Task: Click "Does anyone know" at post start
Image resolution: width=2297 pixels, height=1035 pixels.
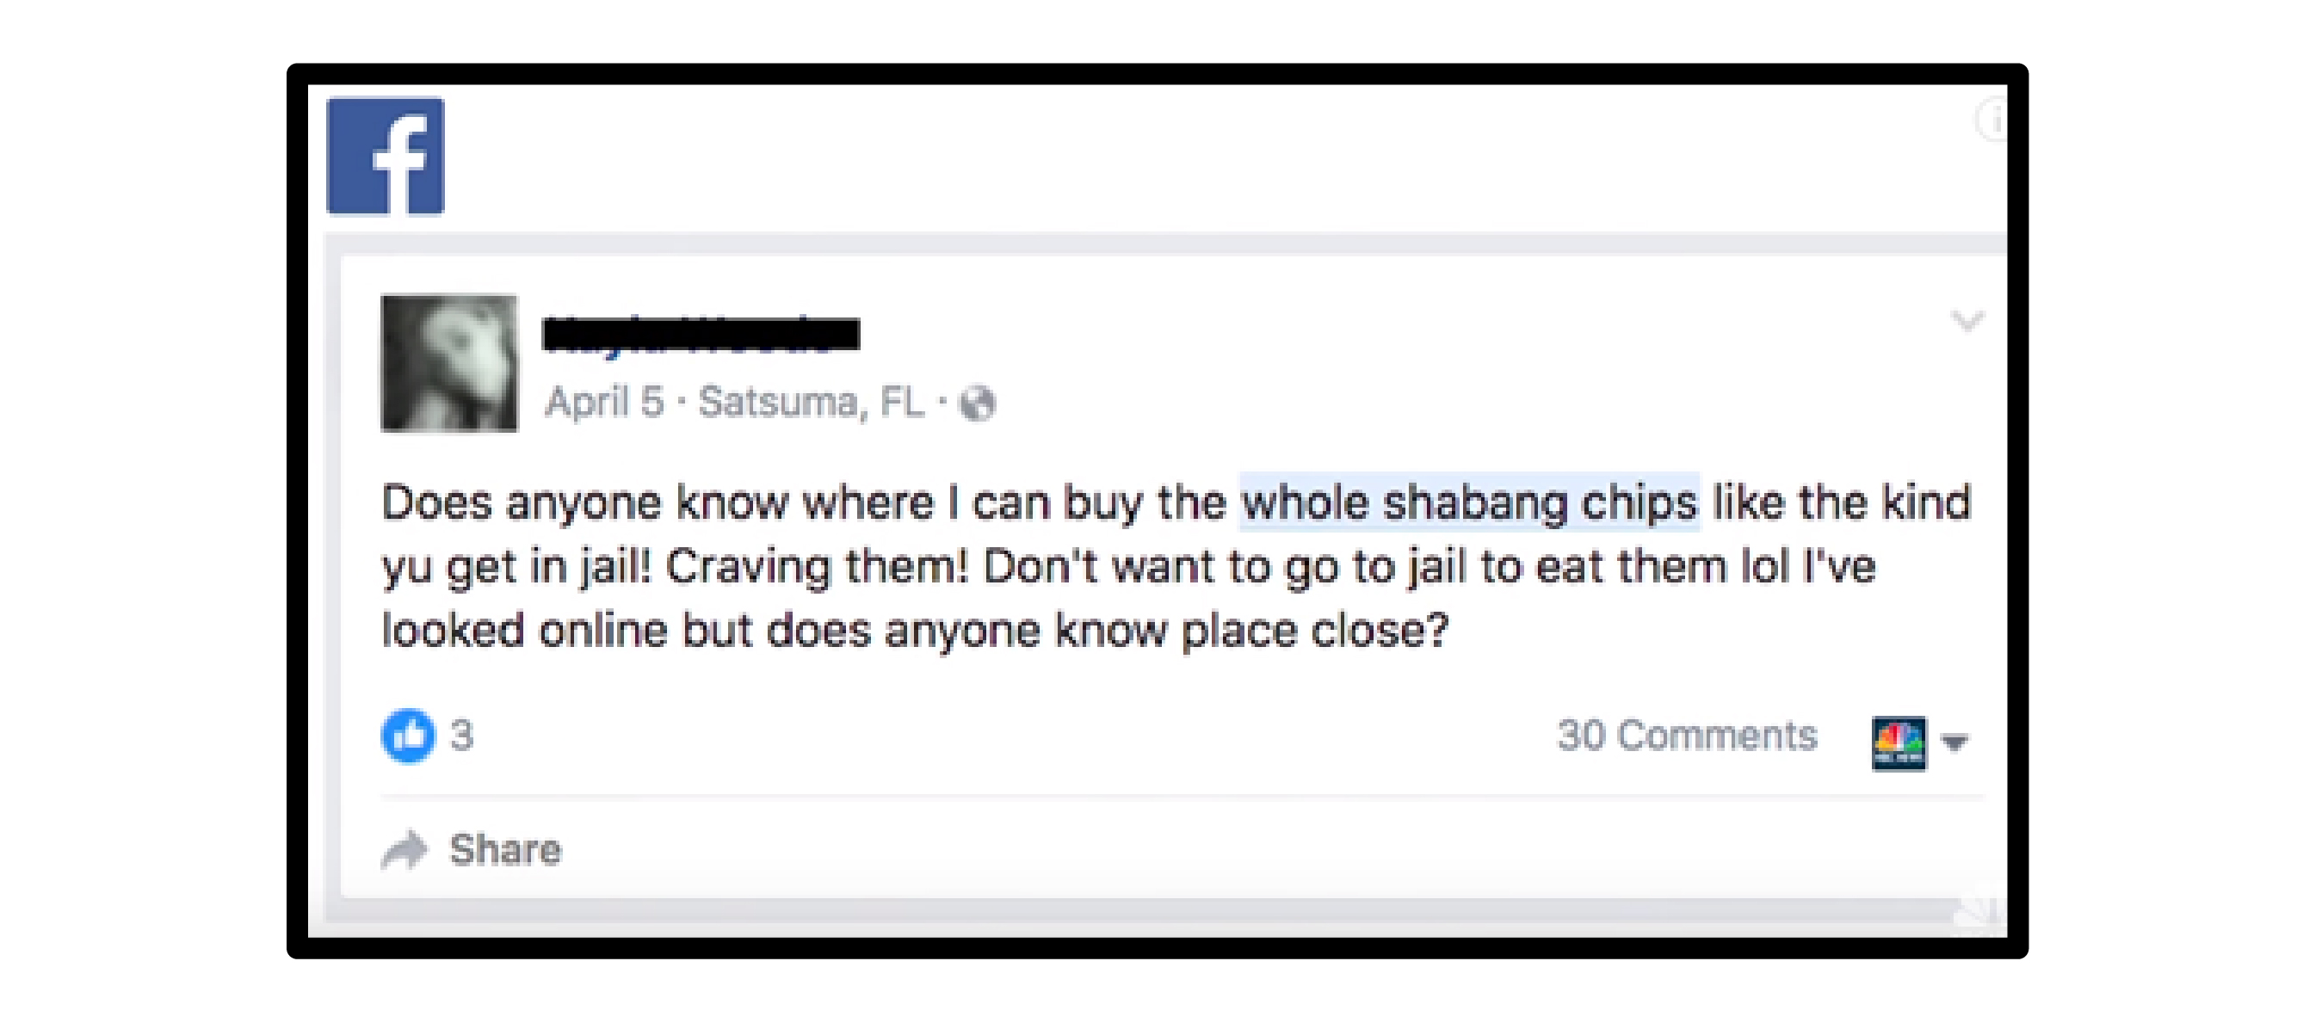Action: point(584,502)
